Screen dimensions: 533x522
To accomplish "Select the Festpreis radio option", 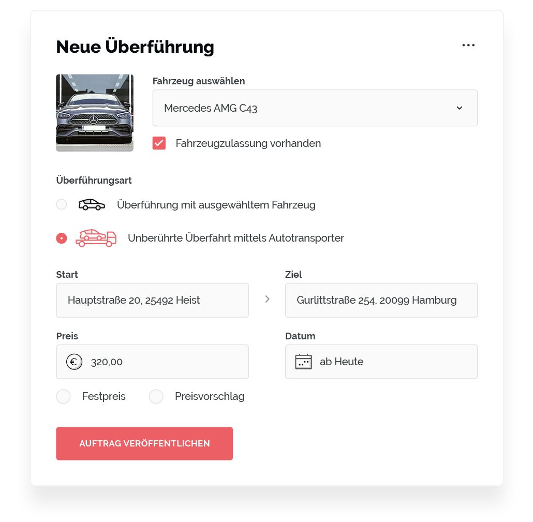I will (63, 396).
